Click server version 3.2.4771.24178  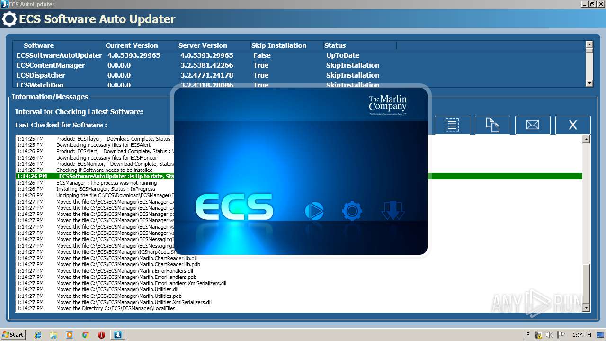coord(207,75)
